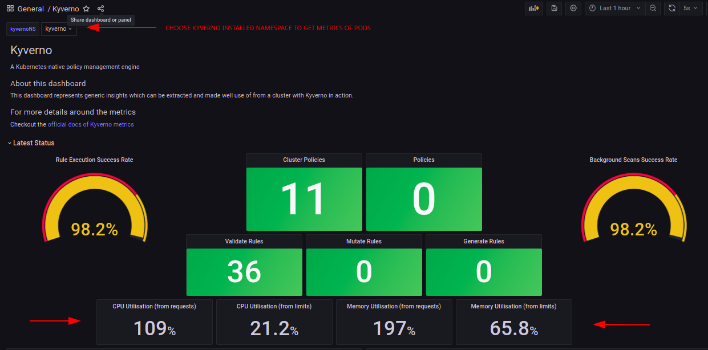Click the About this dashboard heading
The height and width of the screenshot is (350, 708).
click(48, 84)
